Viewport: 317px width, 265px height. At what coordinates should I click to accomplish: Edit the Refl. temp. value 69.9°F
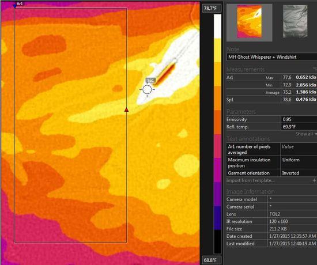pyautogui.click(x=299, y=127)
